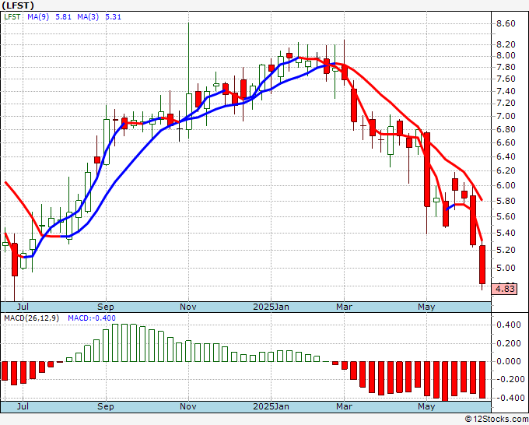Viewport: 529px width, 425px height.
Task: Click the 0.400 MACD axis label
Action: (509, 325)
